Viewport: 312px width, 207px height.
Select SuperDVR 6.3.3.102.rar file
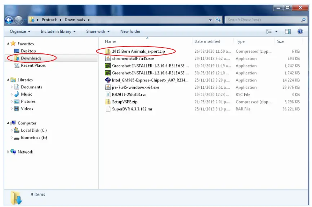[132, 109]
